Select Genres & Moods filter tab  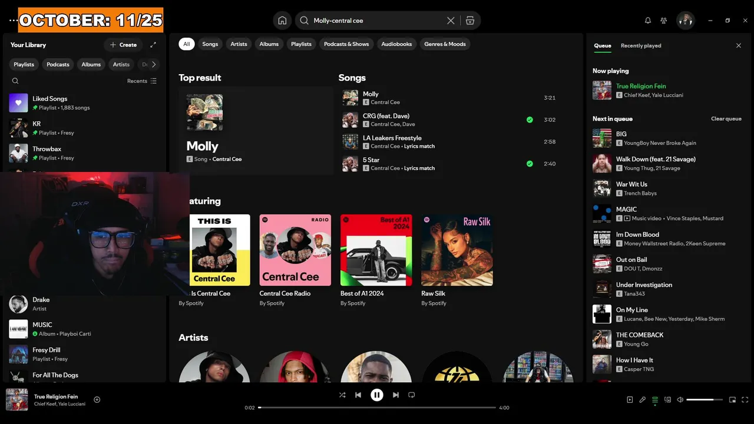445,44
